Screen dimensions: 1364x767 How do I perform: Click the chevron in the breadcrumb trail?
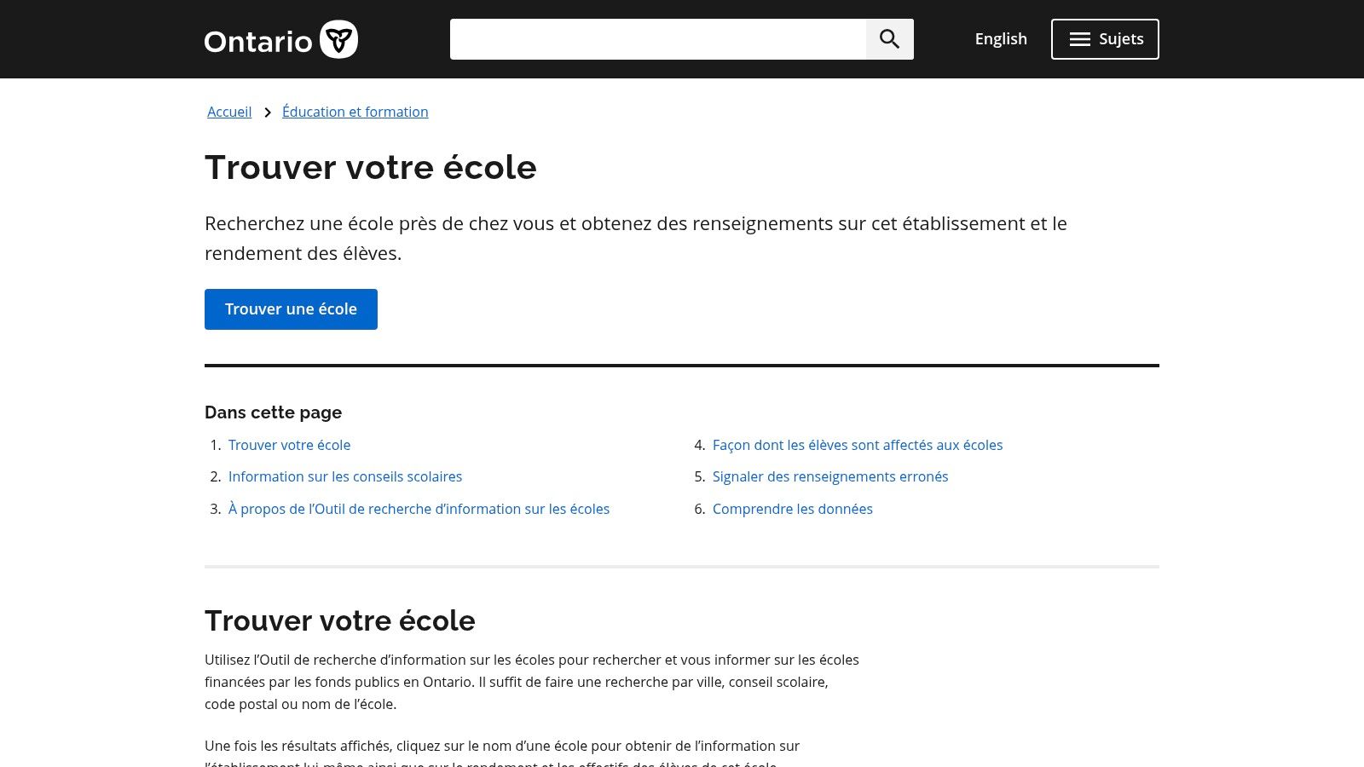coord(268,112)
